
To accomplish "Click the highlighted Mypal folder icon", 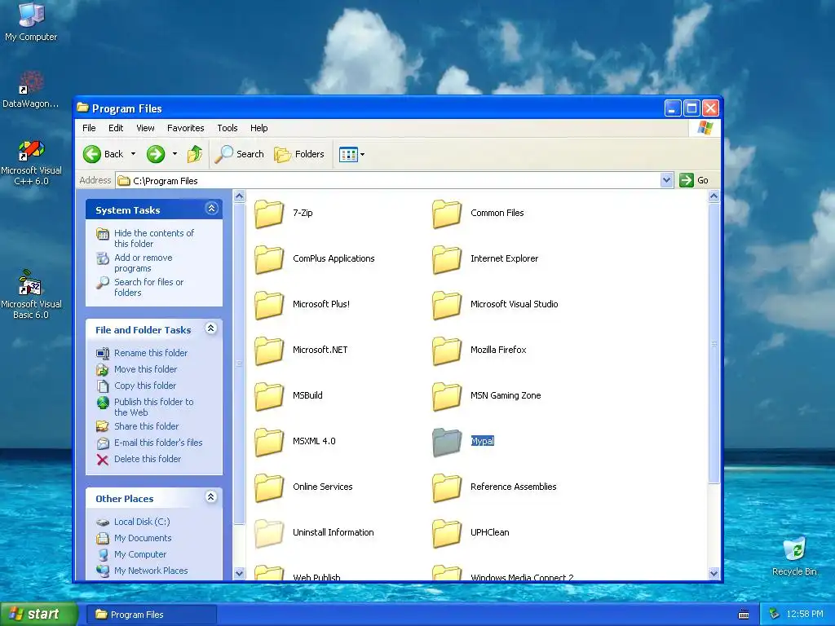I will click(x=447, y=442).
